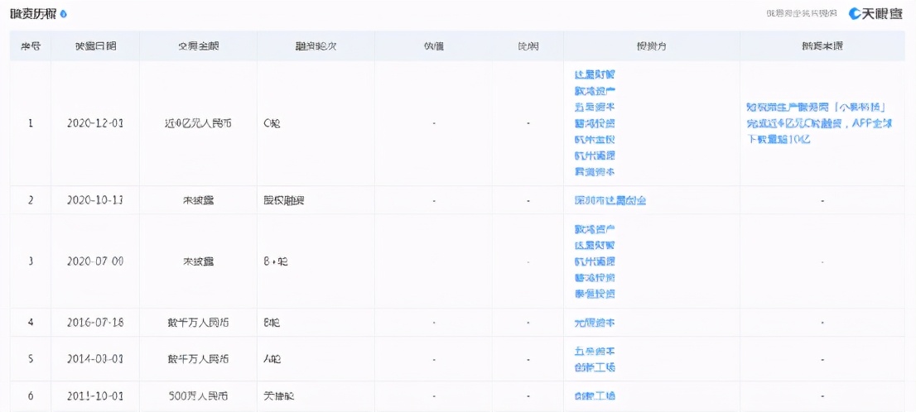Open the investor link in the 2020-10-13 row
The height and width of the screenshot is (412, 916).
point(610,200)
